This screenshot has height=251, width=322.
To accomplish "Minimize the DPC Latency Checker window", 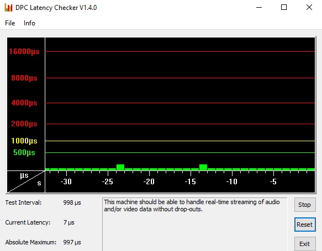I will tap(259, 8).
